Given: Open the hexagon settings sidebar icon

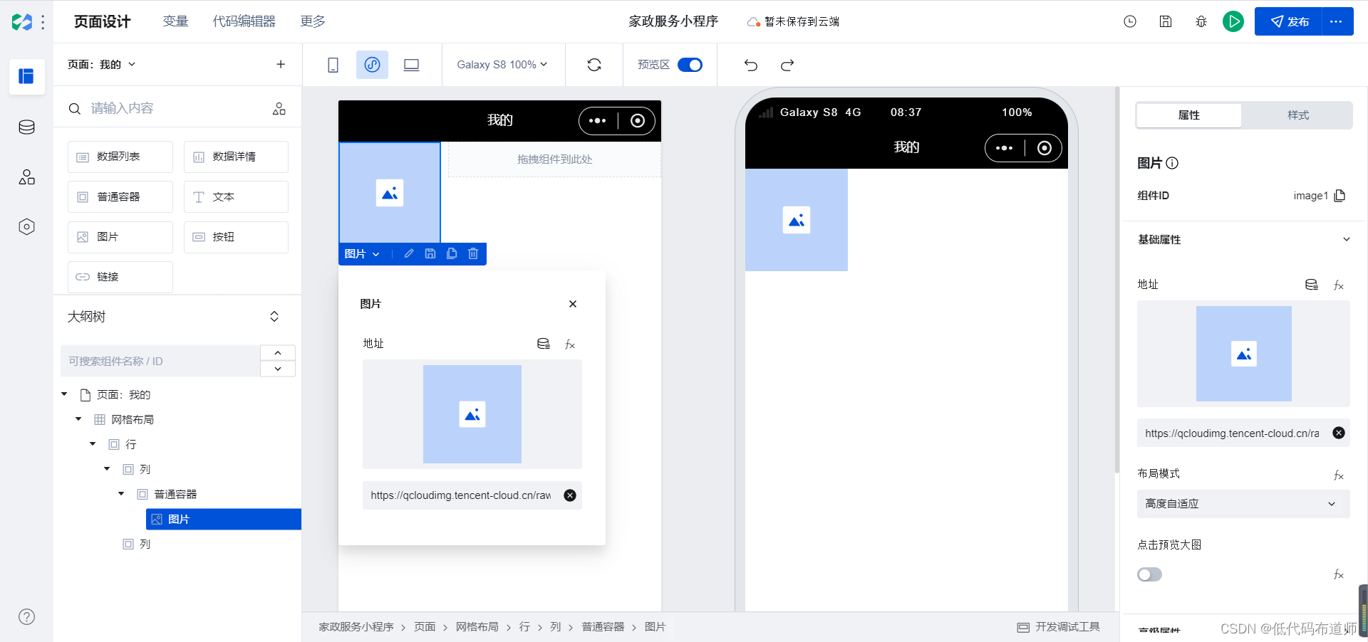Looking at the screenshot, I should point(27,227).
